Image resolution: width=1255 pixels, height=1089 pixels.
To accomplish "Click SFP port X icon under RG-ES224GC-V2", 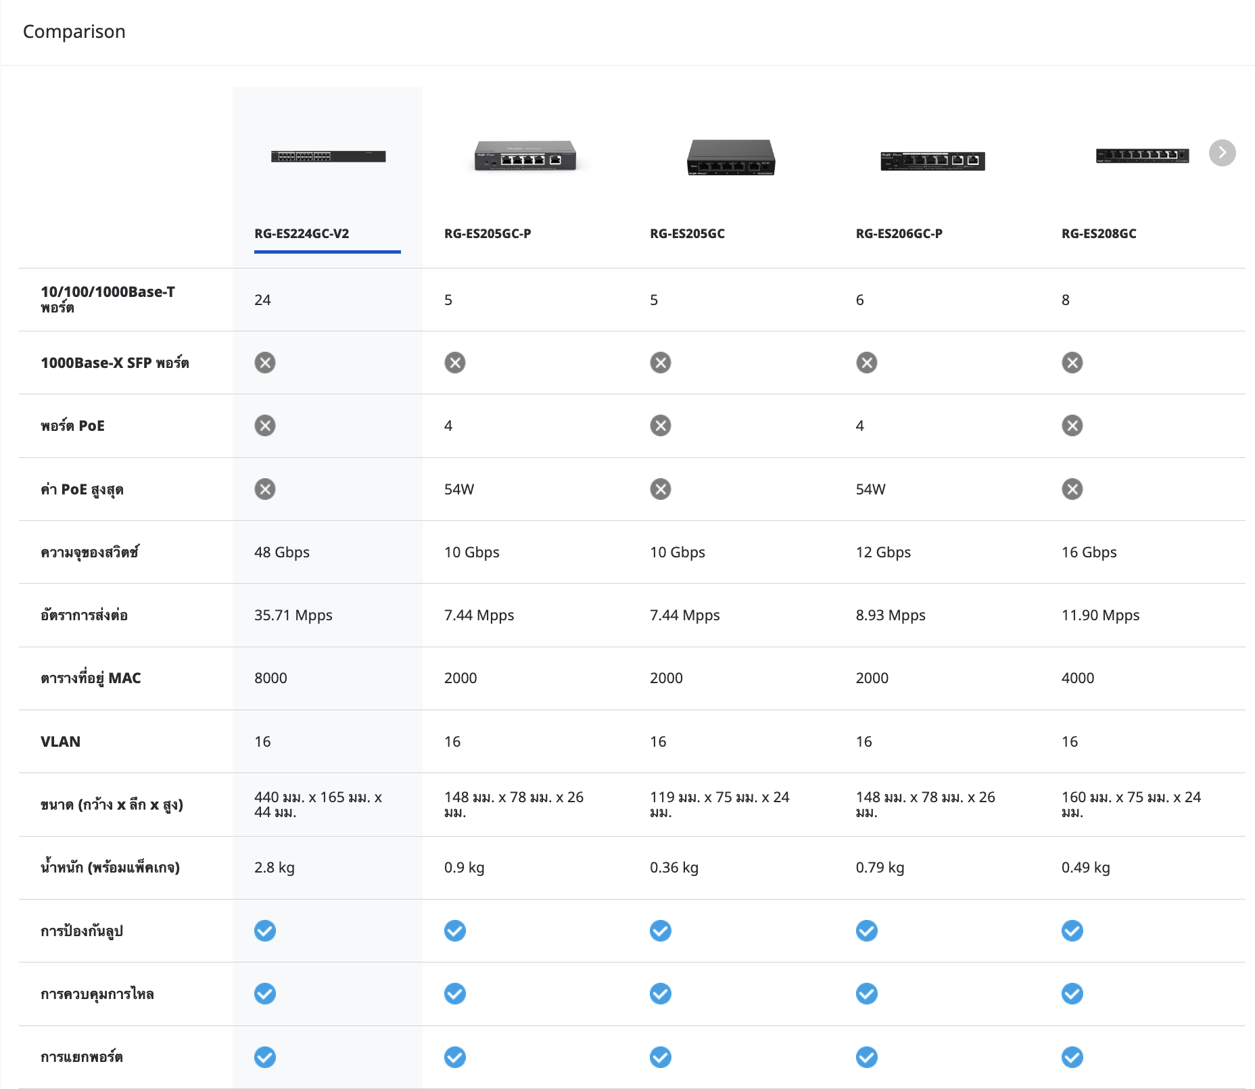I will 265,363.
